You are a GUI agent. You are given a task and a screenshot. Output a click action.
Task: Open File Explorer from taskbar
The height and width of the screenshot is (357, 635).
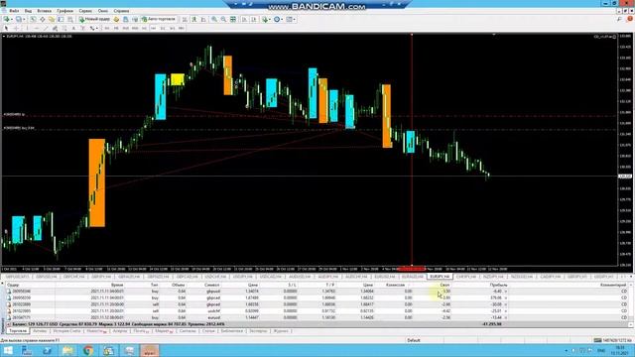tap(67, 350)
